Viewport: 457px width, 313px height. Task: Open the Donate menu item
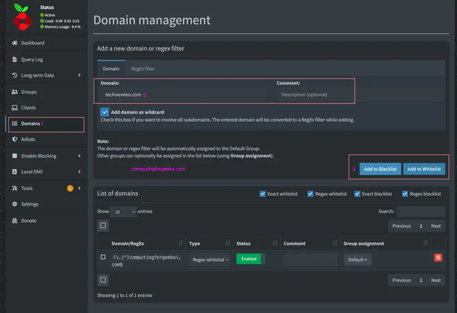[46, 221]
